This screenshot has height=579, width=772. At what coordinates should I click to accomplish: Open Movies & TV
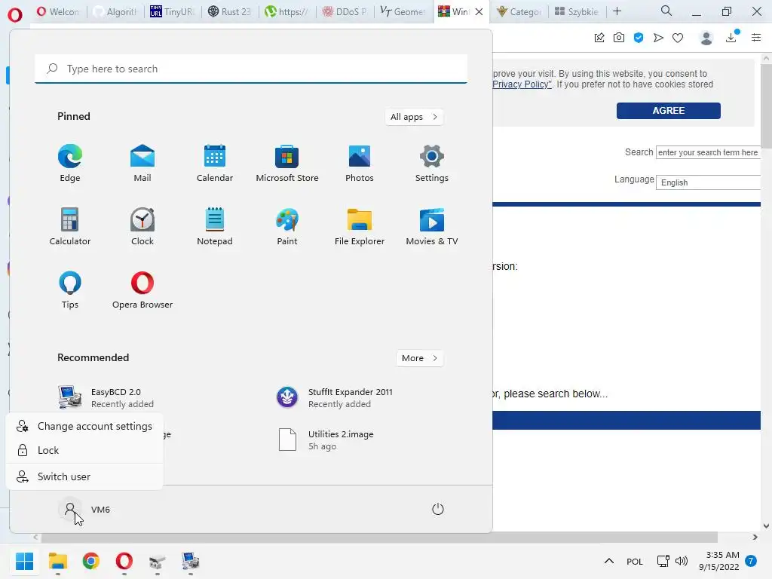tap(432, 226)
